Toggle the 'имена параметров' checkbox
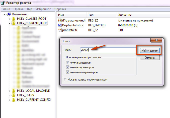This screenshot has width=170, height=118. 67,67
